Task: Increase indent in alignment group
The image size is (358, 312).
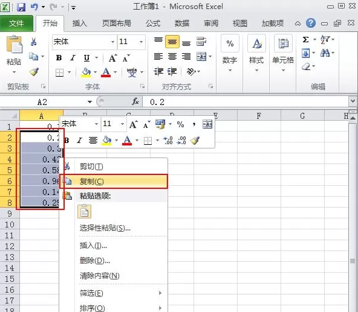Action: [x=172, y=72]
